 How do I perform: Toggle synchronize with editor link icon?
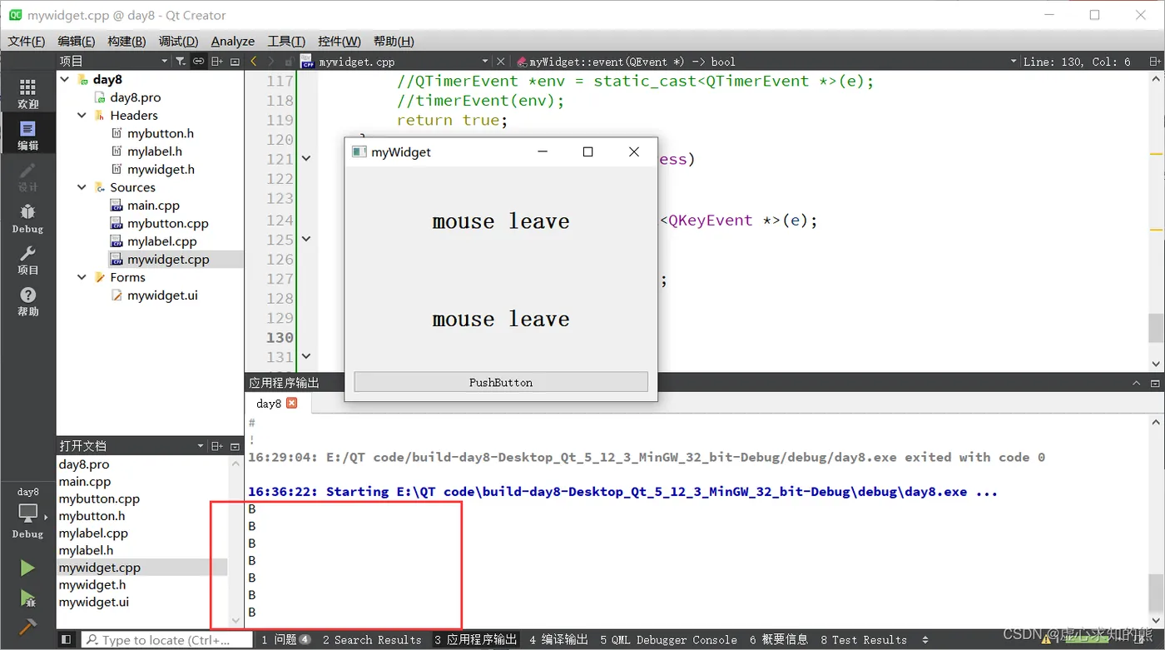[x=198, y=61]
